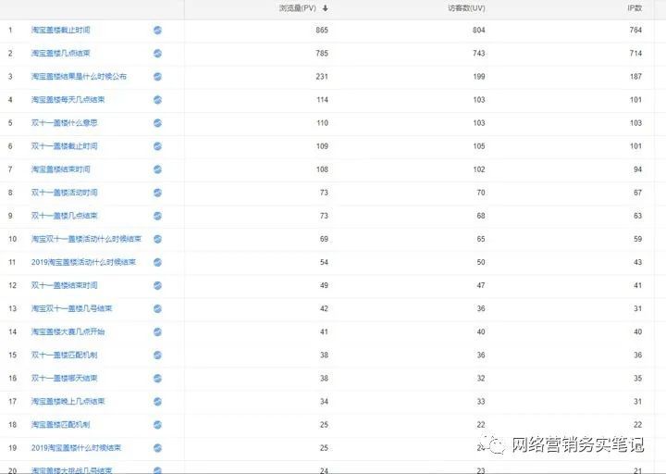Click the icon beside 淘宝双十一盖楼几号结束

[x=157, y=308]
